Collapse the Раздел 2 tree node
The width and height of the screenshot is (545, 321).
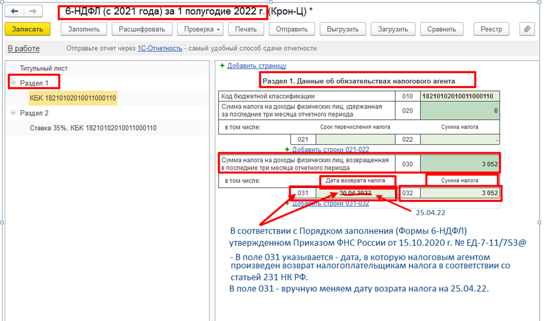(x=13, y=113)
